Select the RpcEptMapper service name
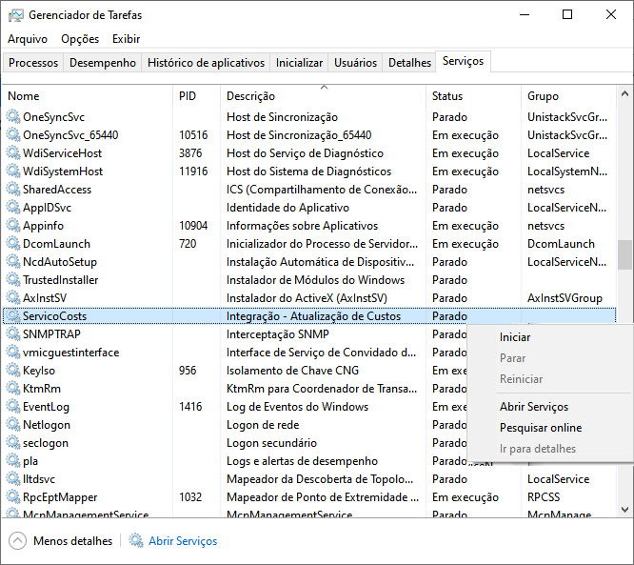 (x=60, y=497)
